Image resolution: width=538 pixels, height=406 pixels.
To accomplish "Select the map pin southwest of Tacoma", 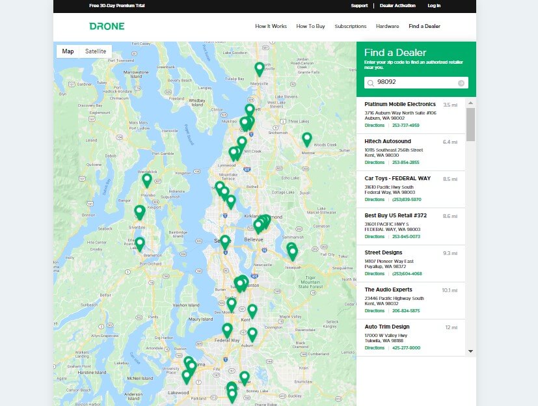I will pyautogui.click(x=186, y=377).
